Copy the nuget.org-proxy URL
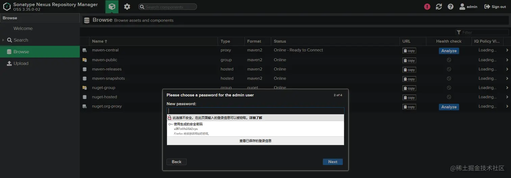511x178 pixels. pos(409,107)
